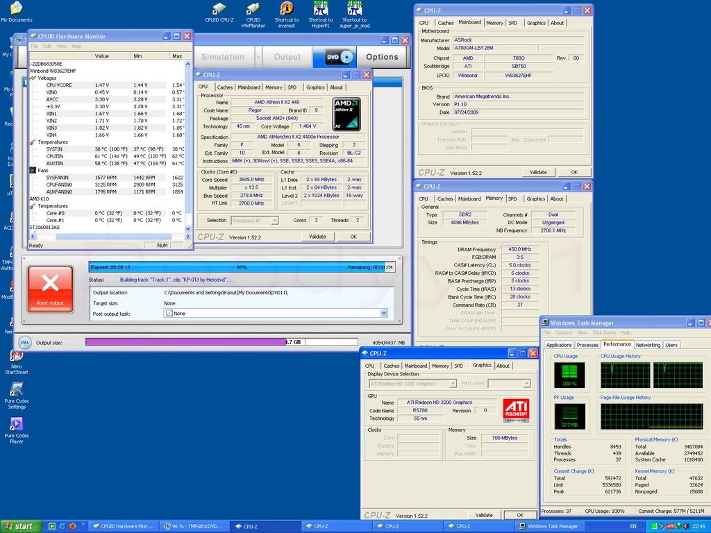This screenshot has height=533, width=711.
Task: Open the Shut Down menu in Task Manager
Action: point(603,332)
